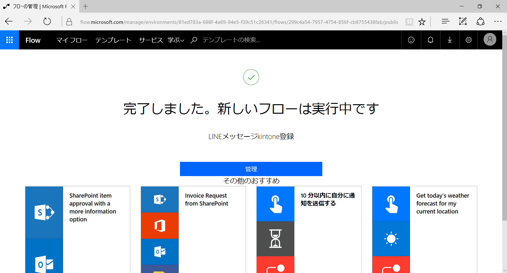Open the Edge Hub icon
507x273 pixels.
point(446,22)
